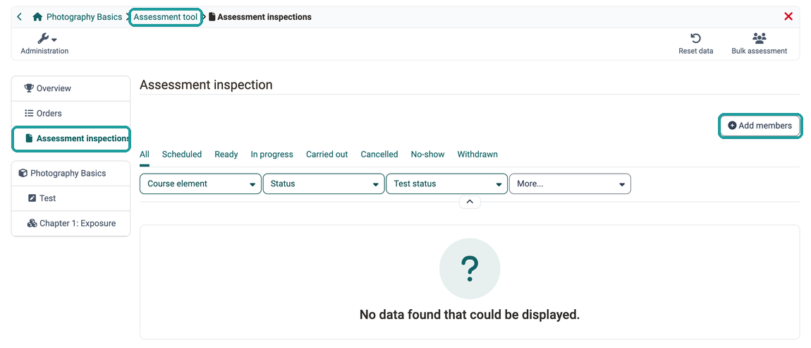The image size is (811, 348).
Task: Click the plus icon on Add members
Action: coord(732,126)
